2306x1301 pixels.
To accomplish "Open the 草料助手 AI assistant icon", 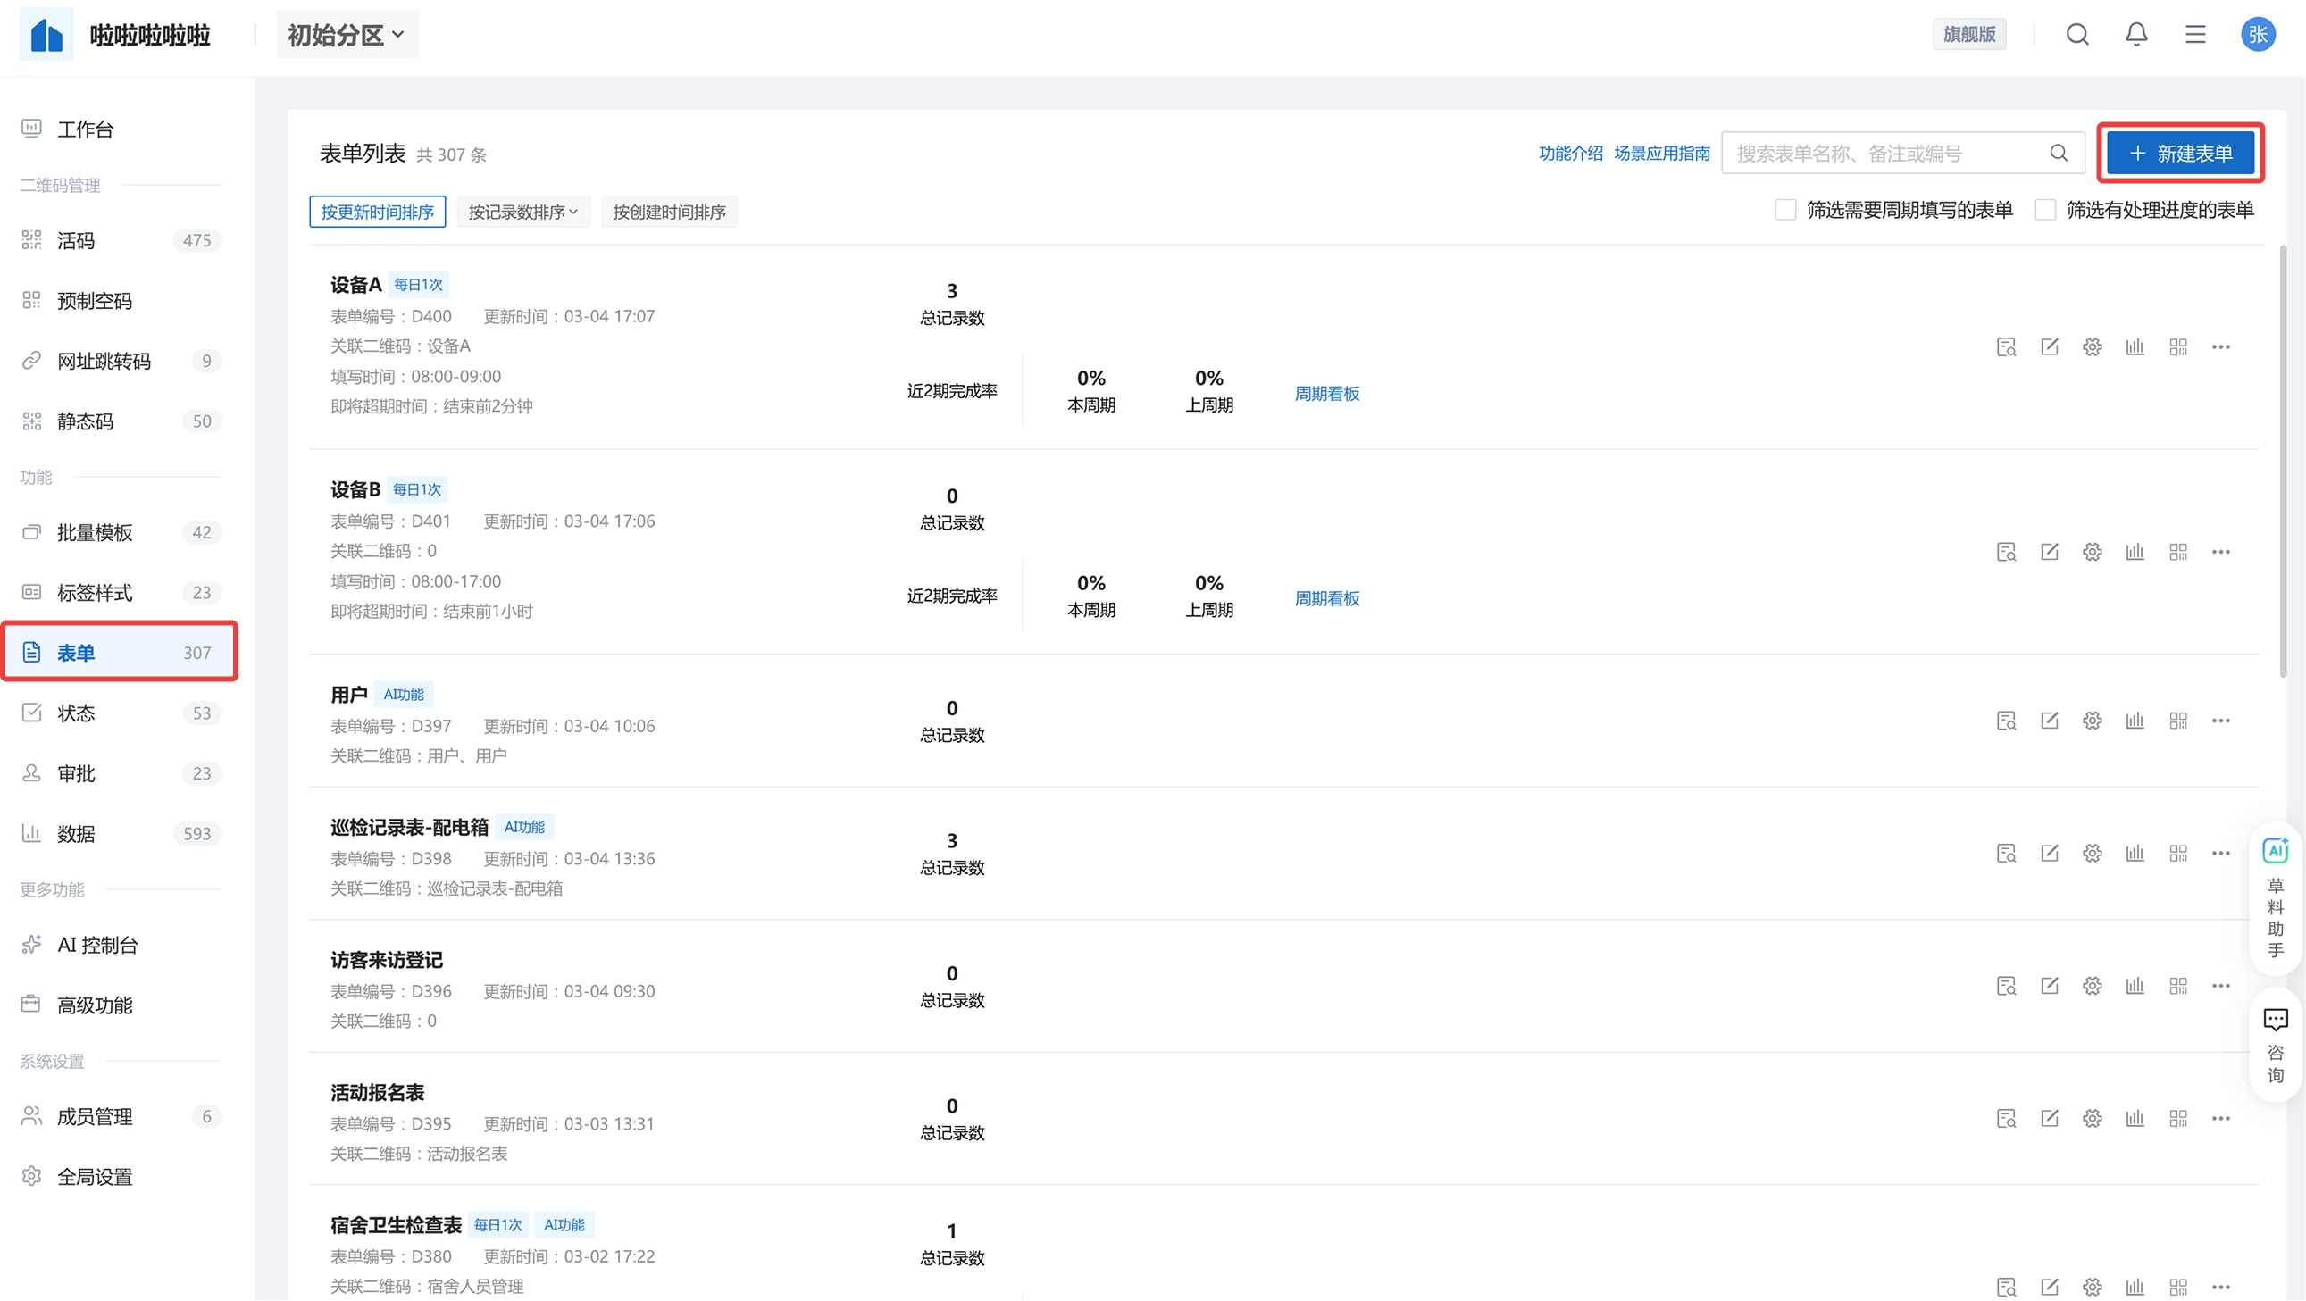I will (x=2275, y=851).
